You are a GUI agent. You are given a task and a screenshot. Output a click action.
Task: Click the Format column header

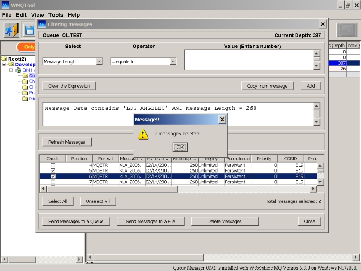point(106,159)
